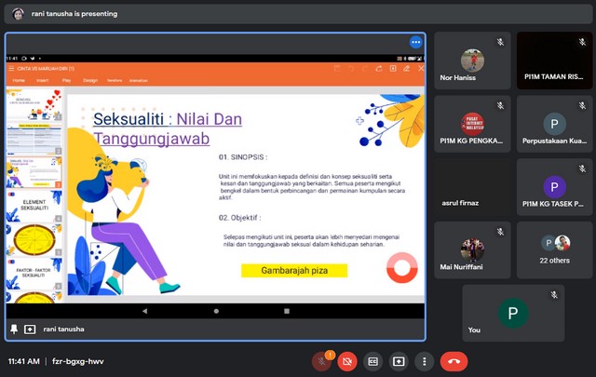Open the Design tab in the slide editor
This screenshot has height=377, width=596.
90,81
